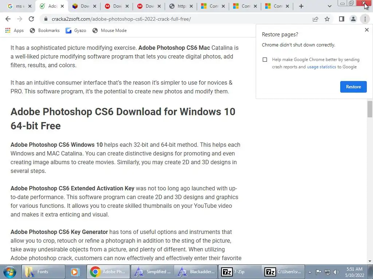Click the network tray icon
The height and width of the screenshot is (279, 373).
327,272
